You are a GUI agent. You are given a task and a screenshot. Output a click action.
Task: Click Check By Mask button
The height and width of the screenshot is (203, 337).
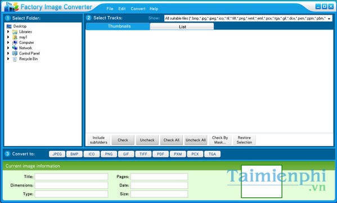220,140
